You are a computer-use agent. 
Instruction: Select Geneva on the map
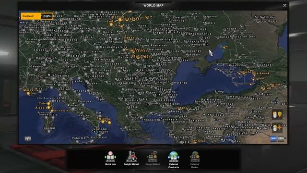pos(36,66)
